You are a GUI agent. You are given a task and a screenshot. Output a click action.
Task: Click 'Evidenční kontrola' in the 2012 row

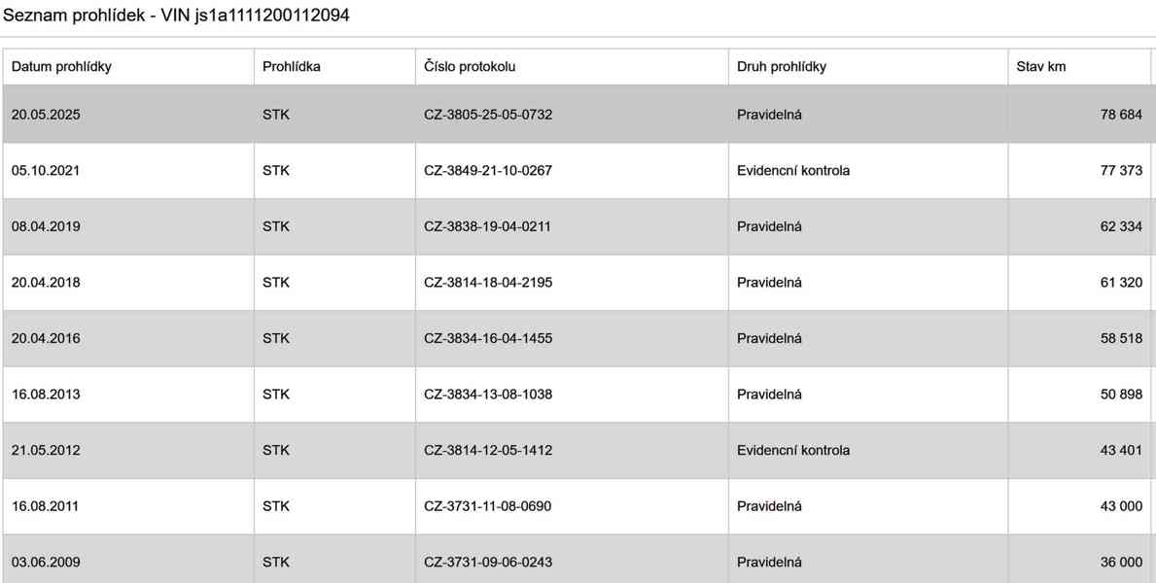(793, 451)
